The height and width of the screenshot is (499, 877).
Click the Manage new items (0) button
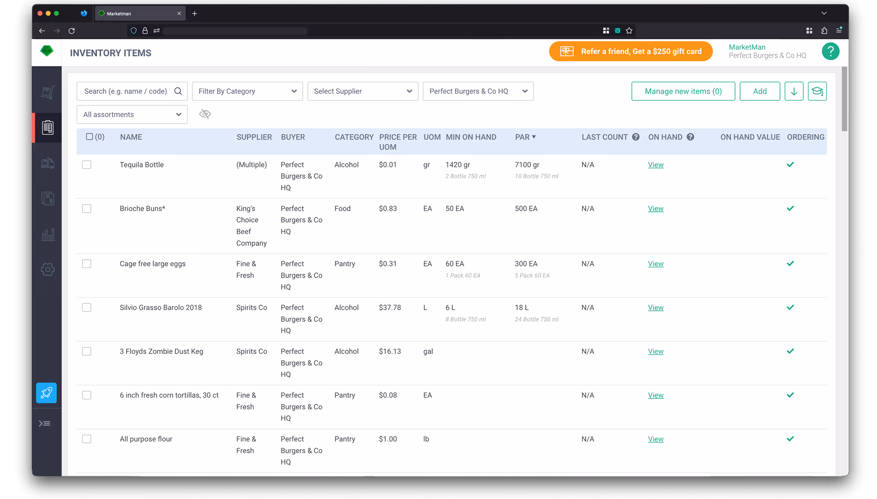(x=683, y=91)
